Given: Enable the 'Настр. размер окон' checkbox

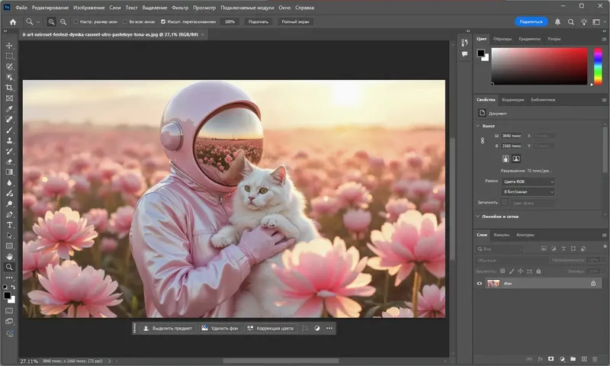Looking at the screenshot, I should (75, 21).
